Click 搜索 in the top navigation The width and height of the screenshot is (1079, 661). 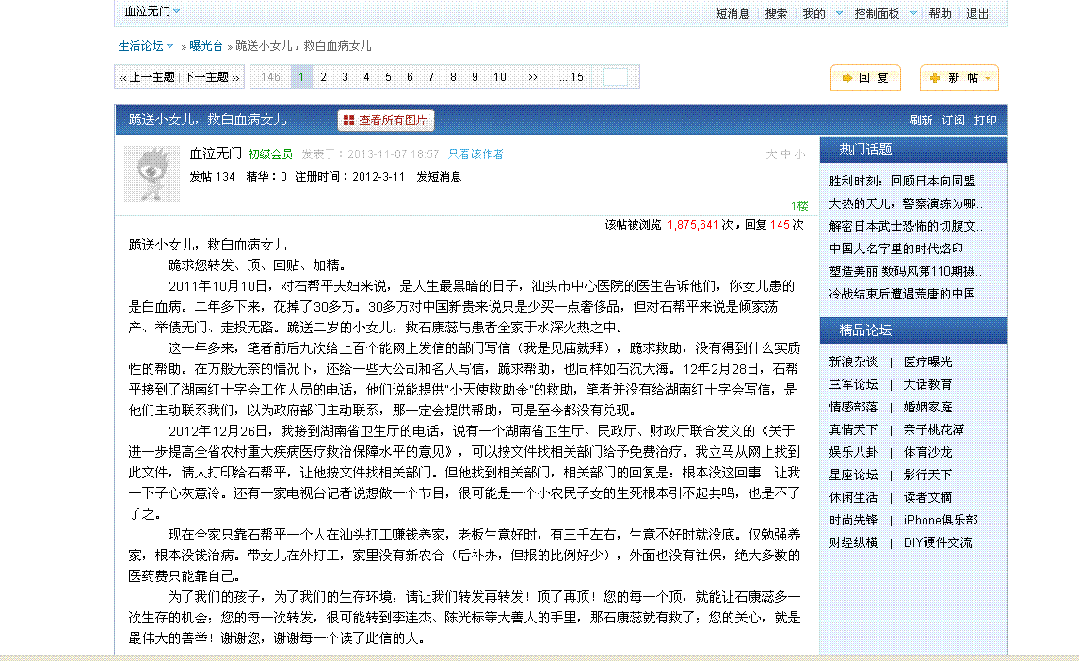click(776, 14)
